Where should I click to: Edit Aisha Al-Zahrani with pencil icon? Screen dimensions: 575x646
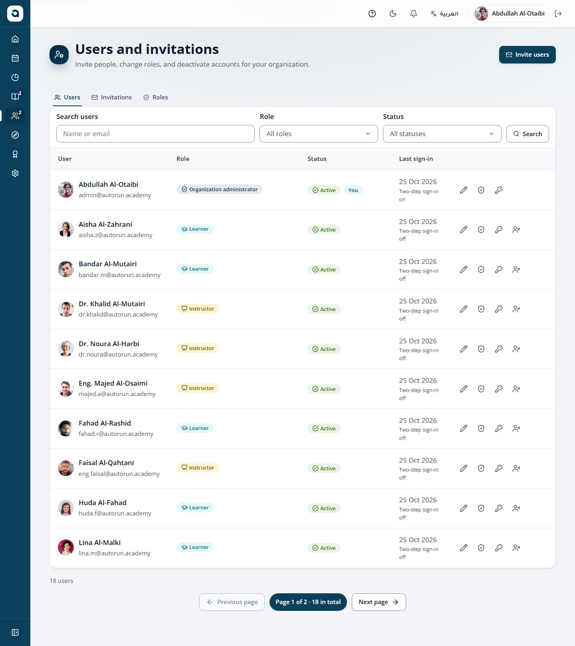(x=464, y=230)
